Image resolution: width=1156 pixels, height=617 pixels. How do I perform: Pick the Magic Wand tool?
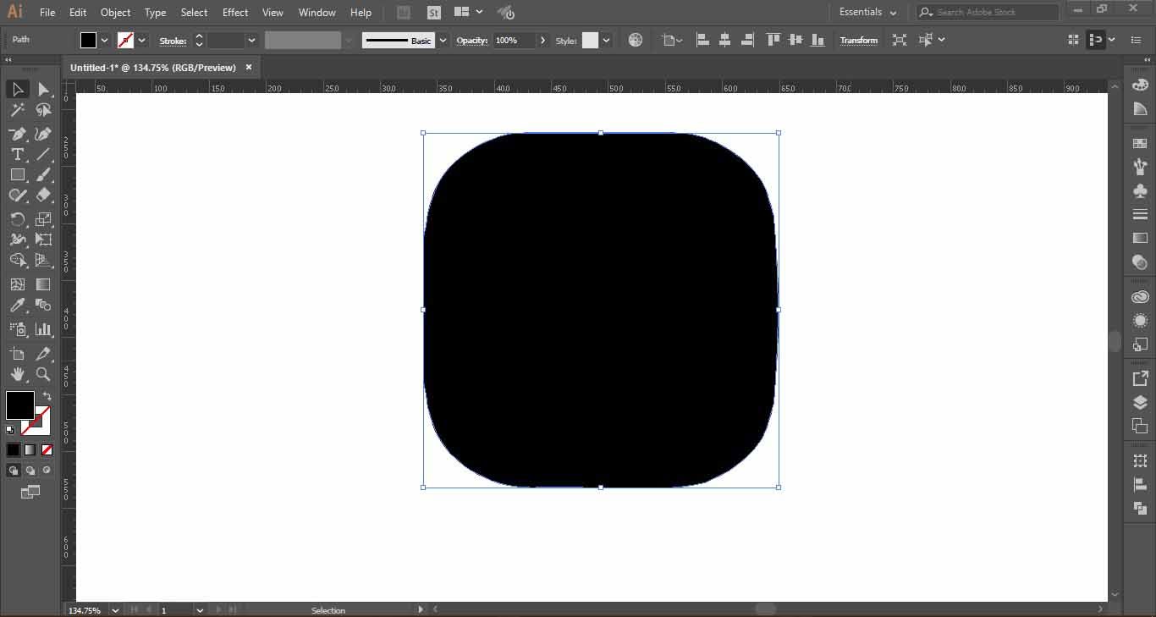pos(18,110)
